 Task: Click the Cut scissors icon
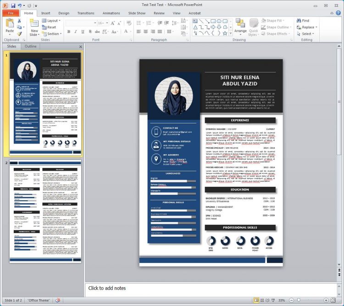tap(20, 21)
